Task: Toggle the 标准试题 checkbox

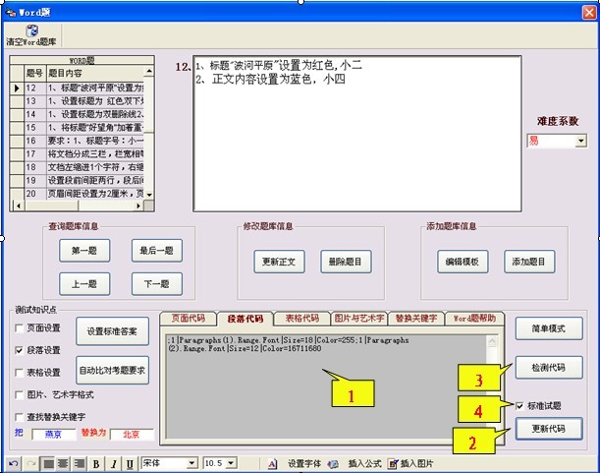Action: pos(519,405)
